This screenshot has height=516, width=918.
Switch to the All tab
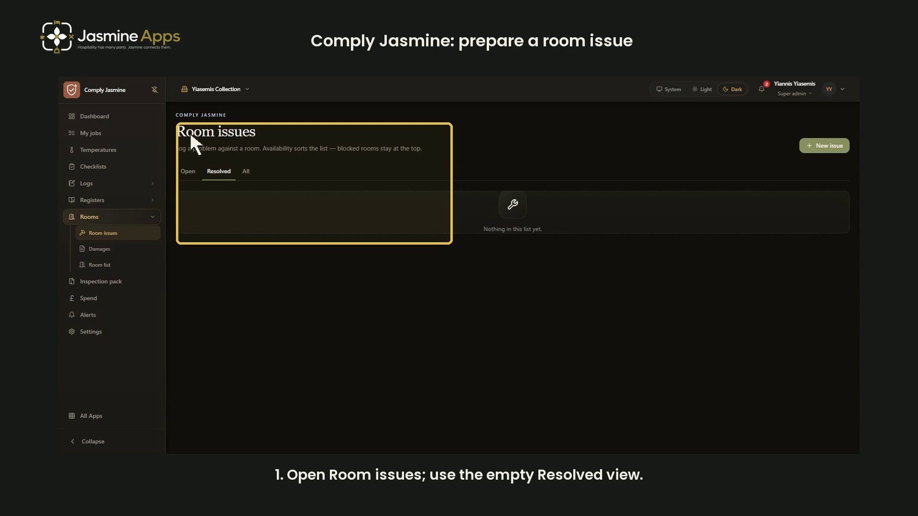[x=246, y=172]
